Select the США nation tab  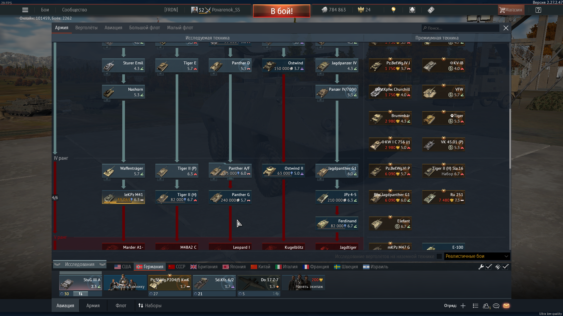point(123,267)
